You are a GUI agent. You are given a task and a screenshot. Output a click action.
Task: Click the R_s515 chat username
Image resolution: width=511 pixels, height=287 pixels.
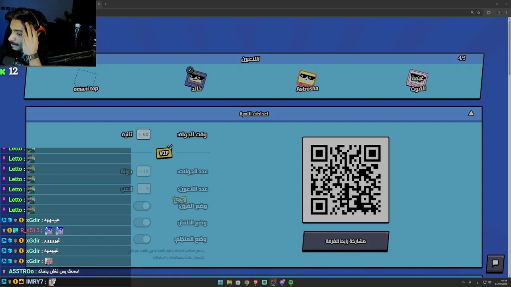(x=30, y=230)
